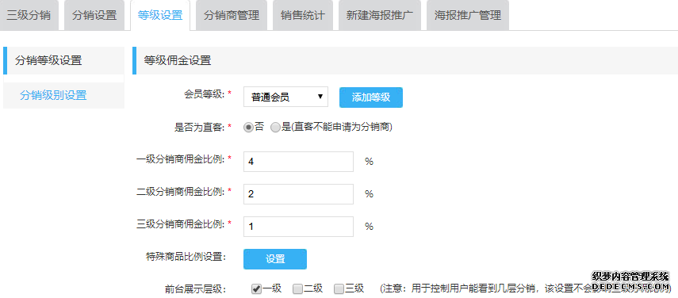Click the 二级分销商佣金比例 input field
Screen dimensions: 678x298
[298, 194]
